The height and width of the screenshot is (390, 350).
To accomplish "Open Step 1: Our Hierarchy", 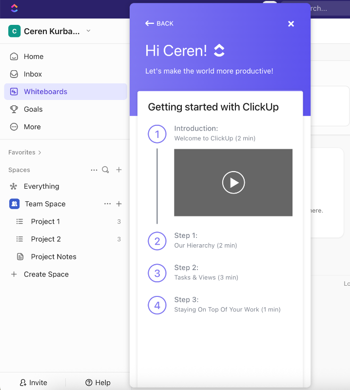I will click(206, 240).
